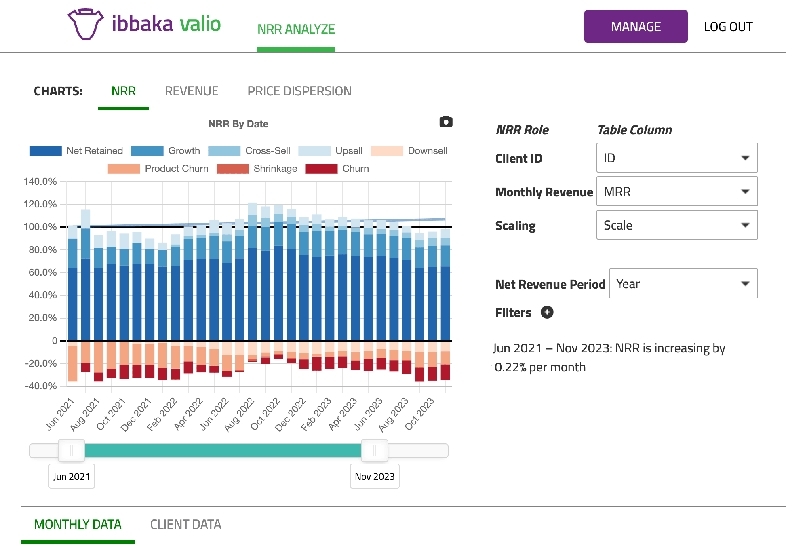The height and width of the screenshot is (555, 786).
Task: Hide Downsell series in legend
Action: 409,151
